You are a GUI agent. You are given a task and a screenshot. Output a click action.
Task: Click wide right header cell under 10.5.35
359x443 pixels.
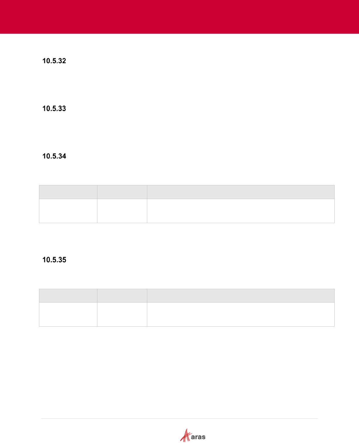[241, 296]
